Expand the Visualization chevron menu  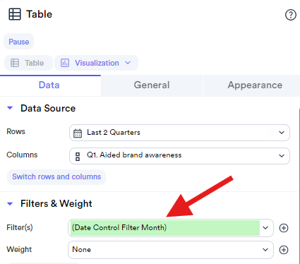[128, 63]
